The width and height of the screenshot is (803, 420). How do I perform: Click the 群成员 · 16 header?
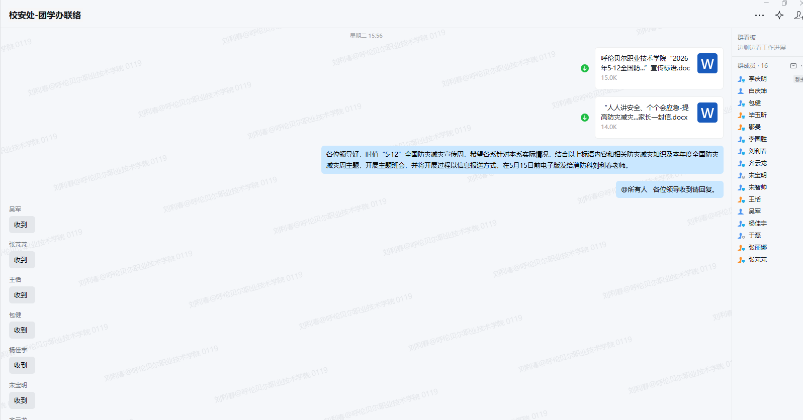coord(753,66)
